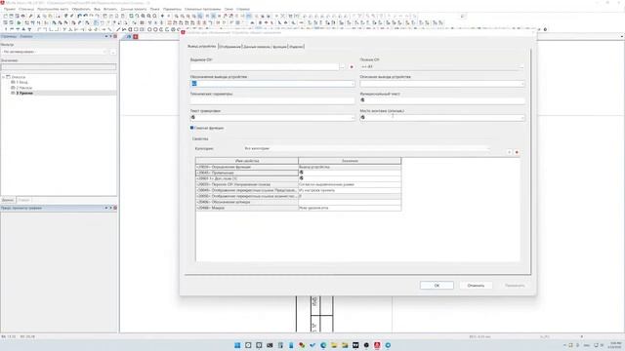Screen dimensions: 625x351
Task: Open the Обработать menu
Action: pos(81,9)
